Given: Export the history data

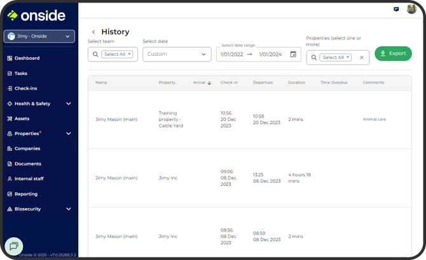Looking at the screenshot, I should pos(393,54).
